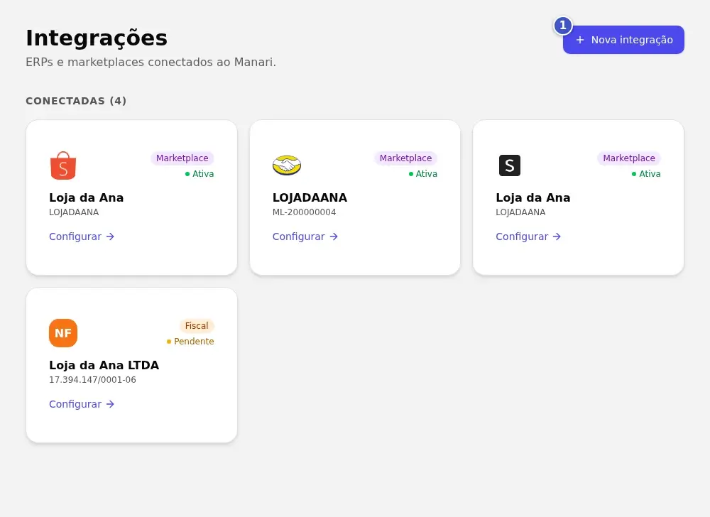Click Ativa status on Shopee card

200,174
